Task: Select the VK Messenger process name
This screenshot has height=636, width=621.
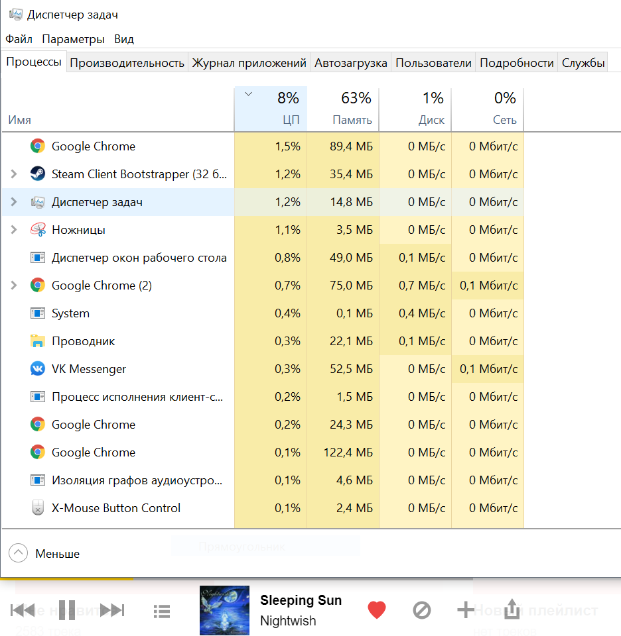Action: point(89,369)
